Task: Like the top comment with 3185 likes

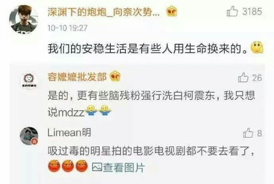Action: pyautogui.click(x=232, y=11)
